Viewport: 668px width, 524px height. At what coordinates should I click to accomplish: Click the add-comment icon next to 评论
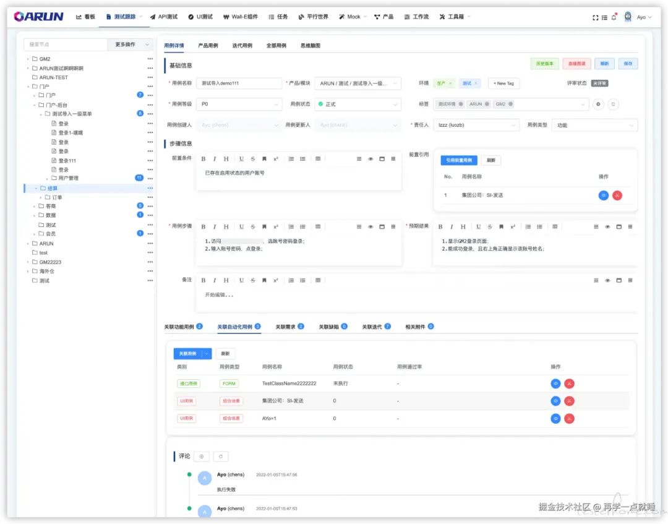202,457
